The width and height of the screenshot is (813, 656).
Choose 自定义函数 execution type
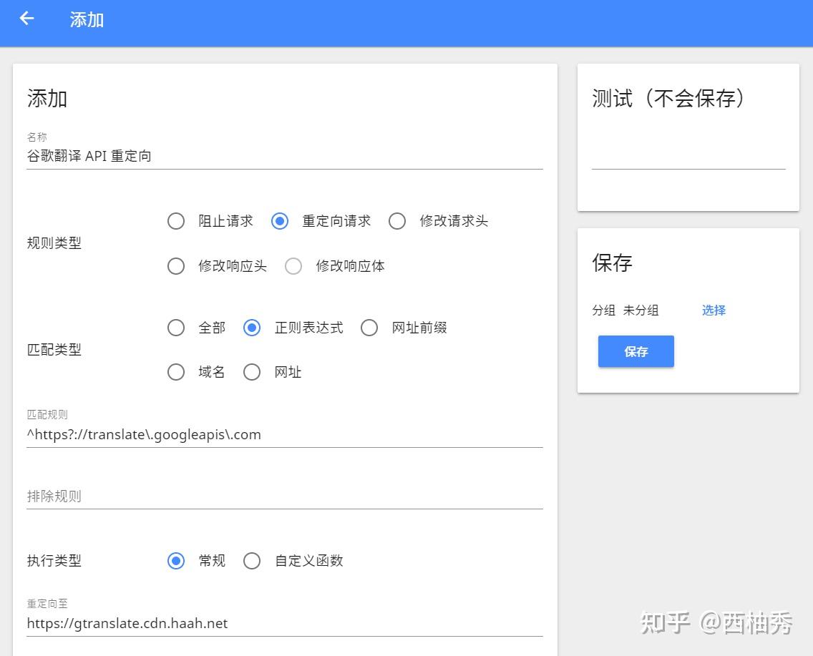tap(252, 561)
